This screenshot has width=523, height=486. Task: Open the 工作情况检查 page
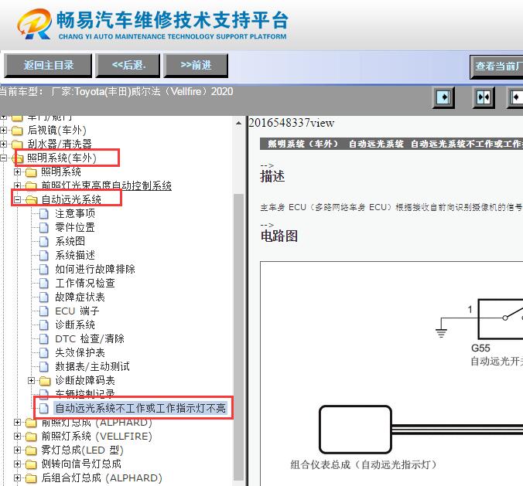point(85,283)
